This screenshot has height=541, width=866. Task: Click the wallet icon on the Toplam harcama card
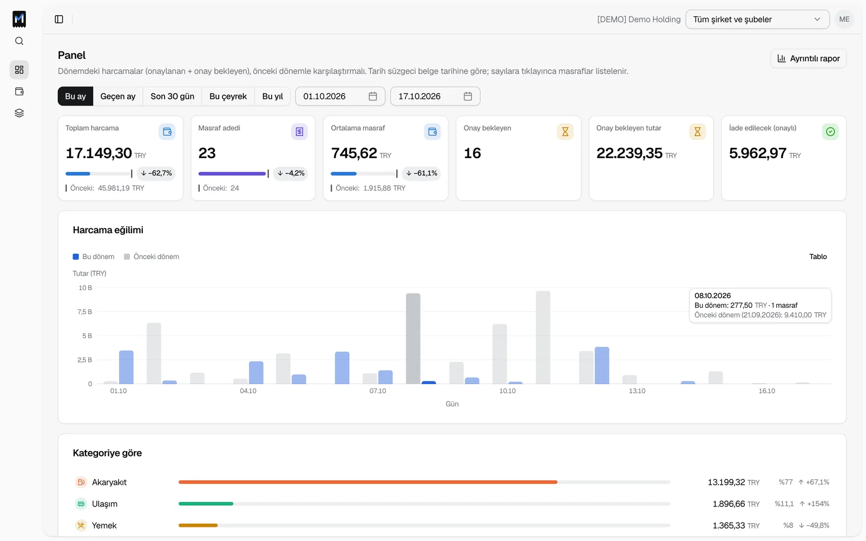tap(167, 131)
